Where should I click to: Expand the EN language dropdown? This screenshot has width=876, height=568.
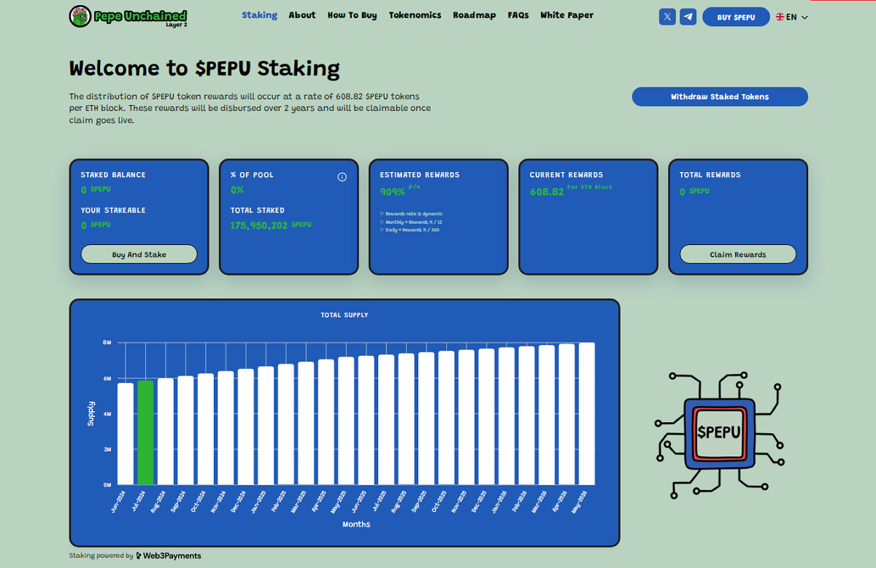coord(792,17)
